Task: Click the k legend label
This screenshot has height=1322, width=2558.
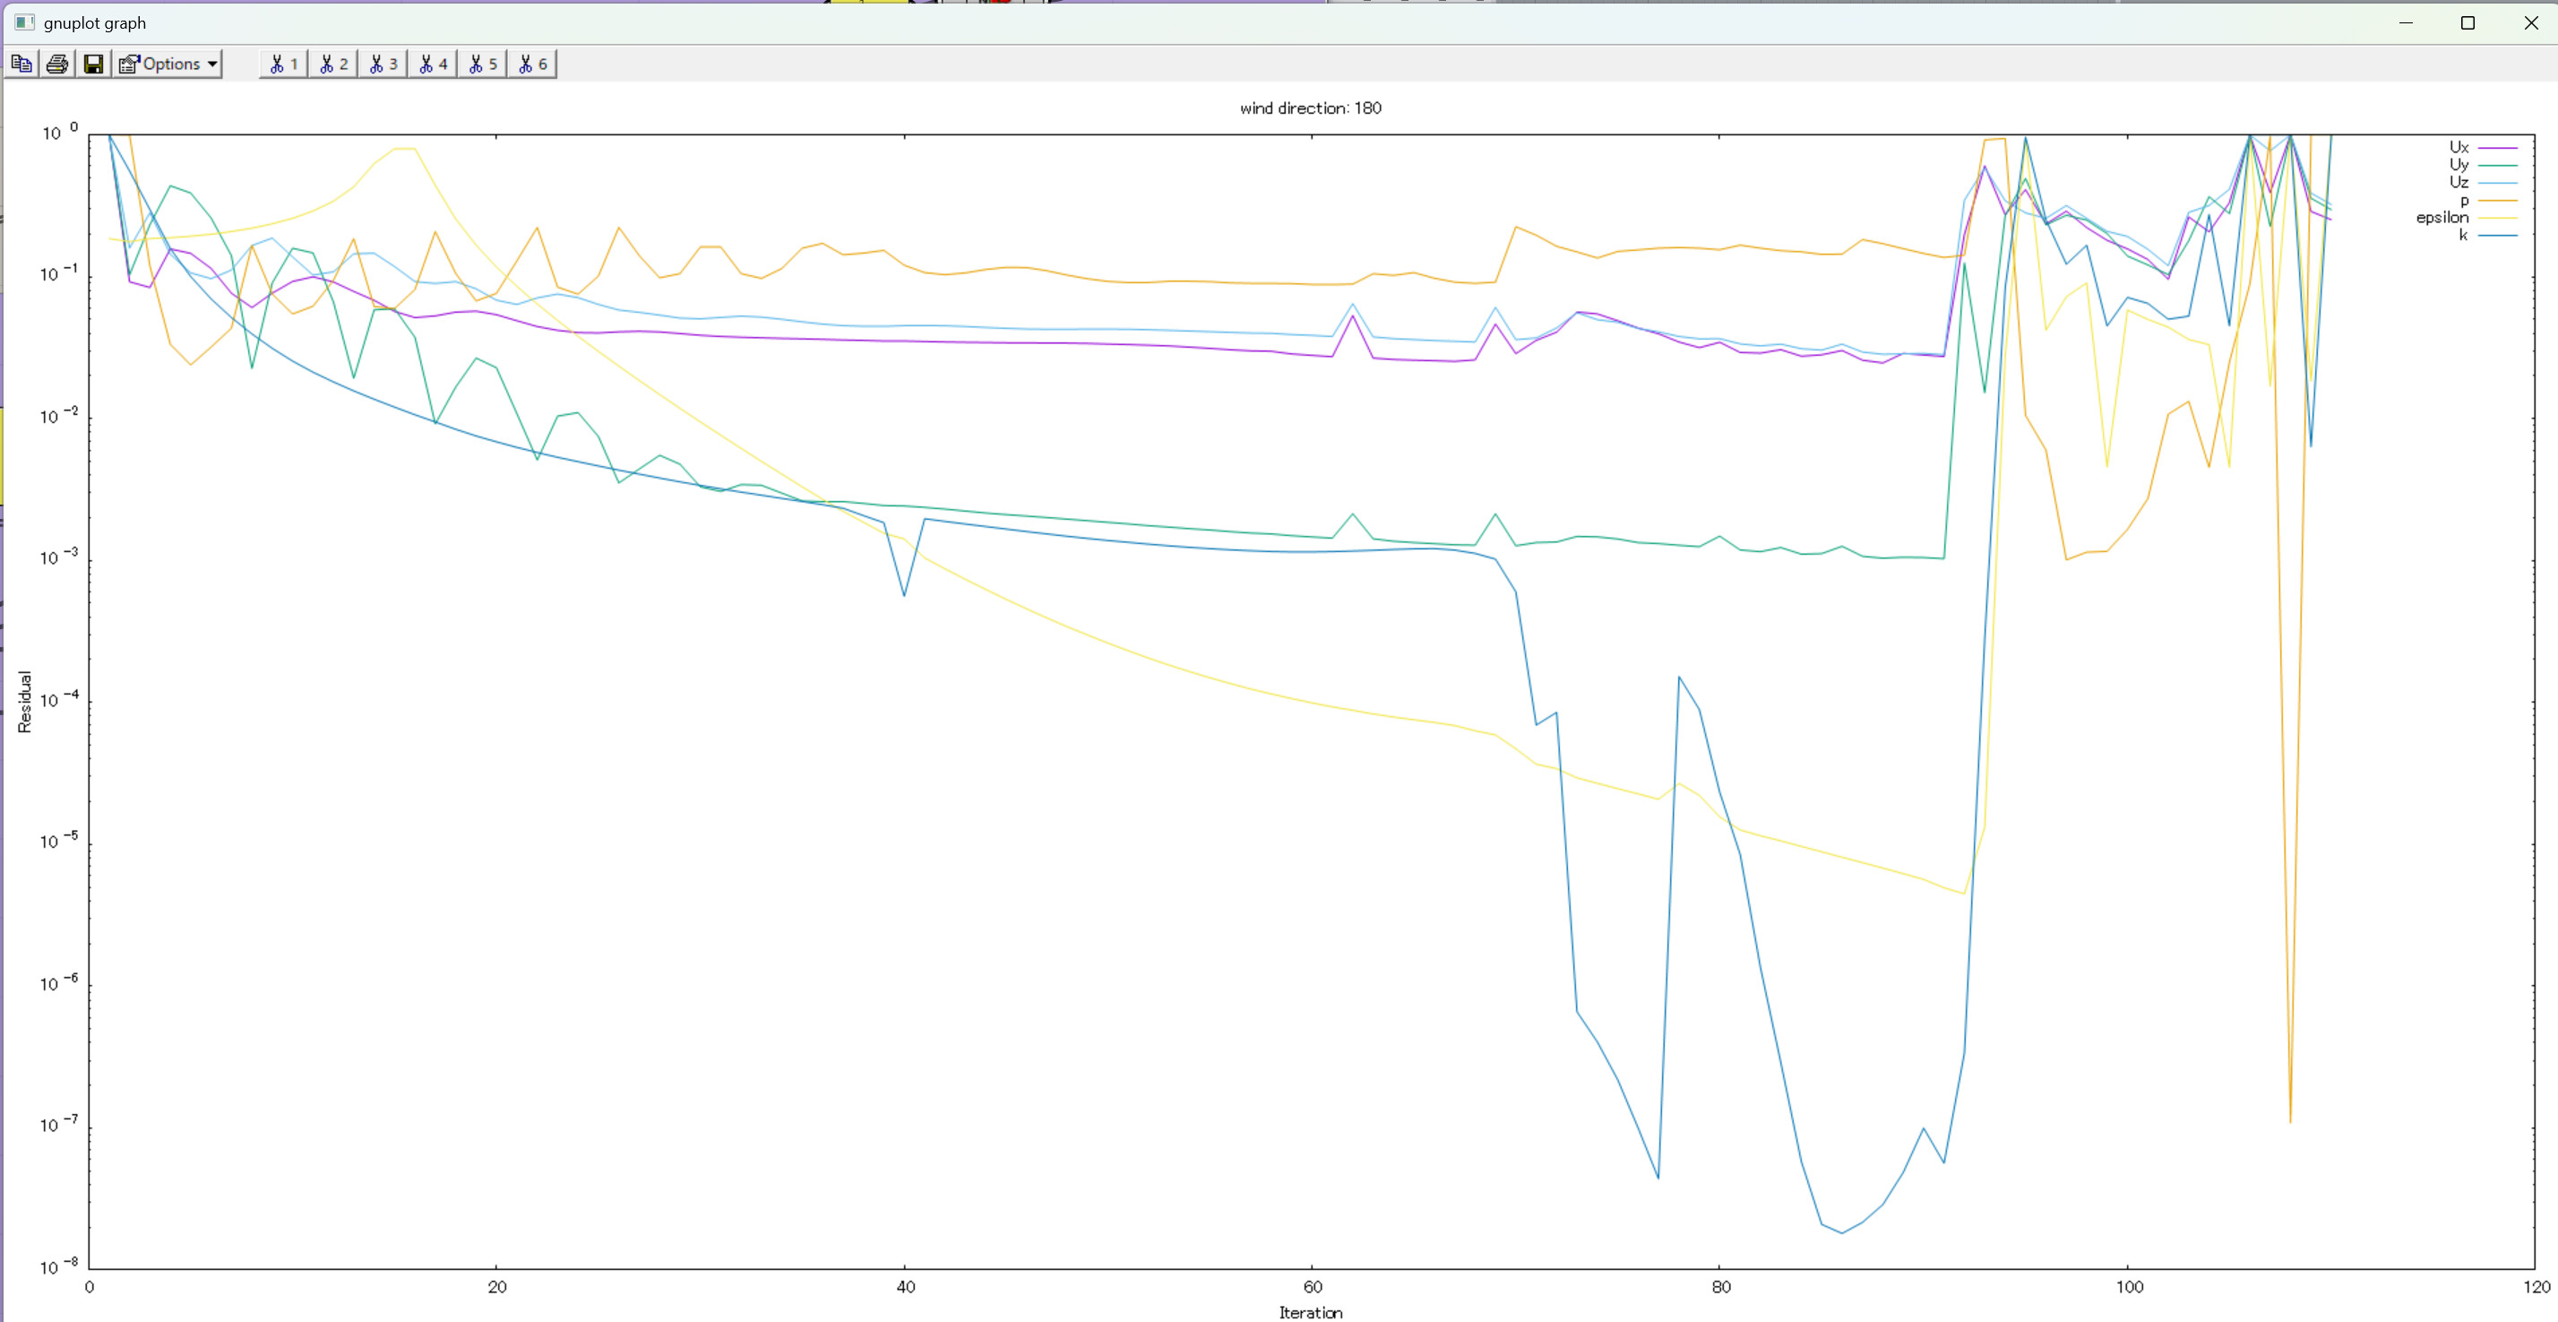Action: click(x=2463, y=236)
